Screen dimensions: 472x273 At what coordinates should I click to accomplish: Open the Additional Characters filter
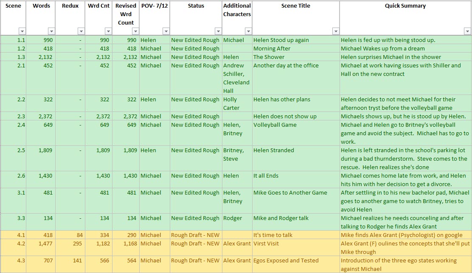tap(248, 31)
